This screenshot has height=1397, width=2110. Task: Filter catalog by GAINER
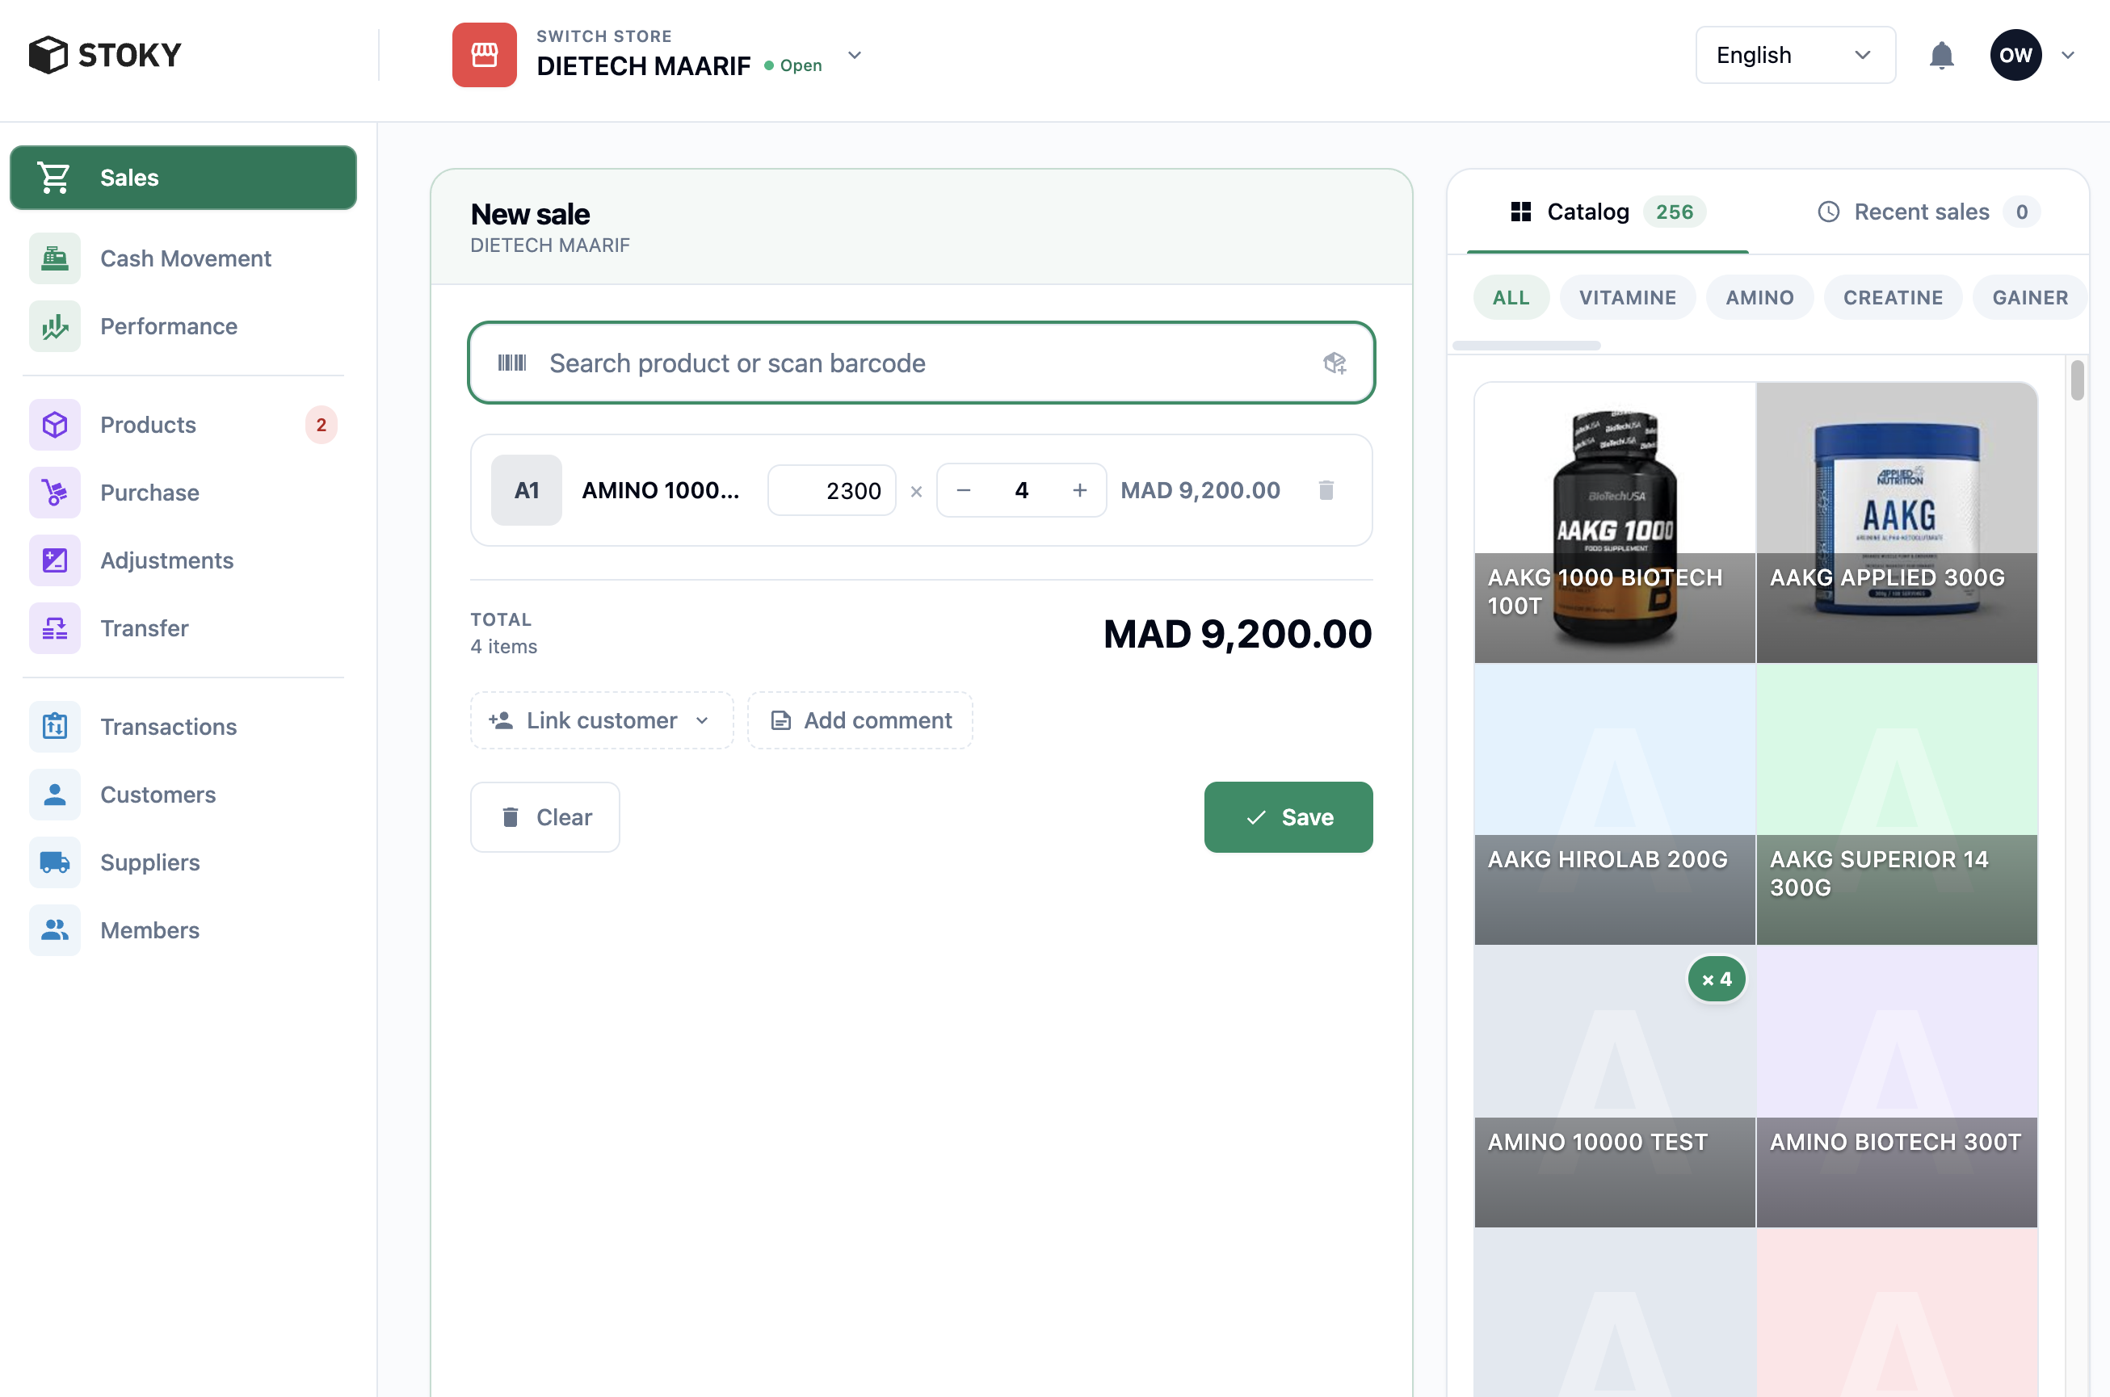2030,298
